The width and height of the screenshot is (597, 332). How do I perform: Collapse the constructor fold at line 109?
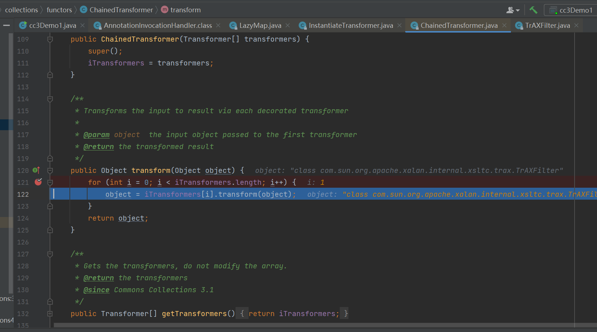[x=50, y=39]
